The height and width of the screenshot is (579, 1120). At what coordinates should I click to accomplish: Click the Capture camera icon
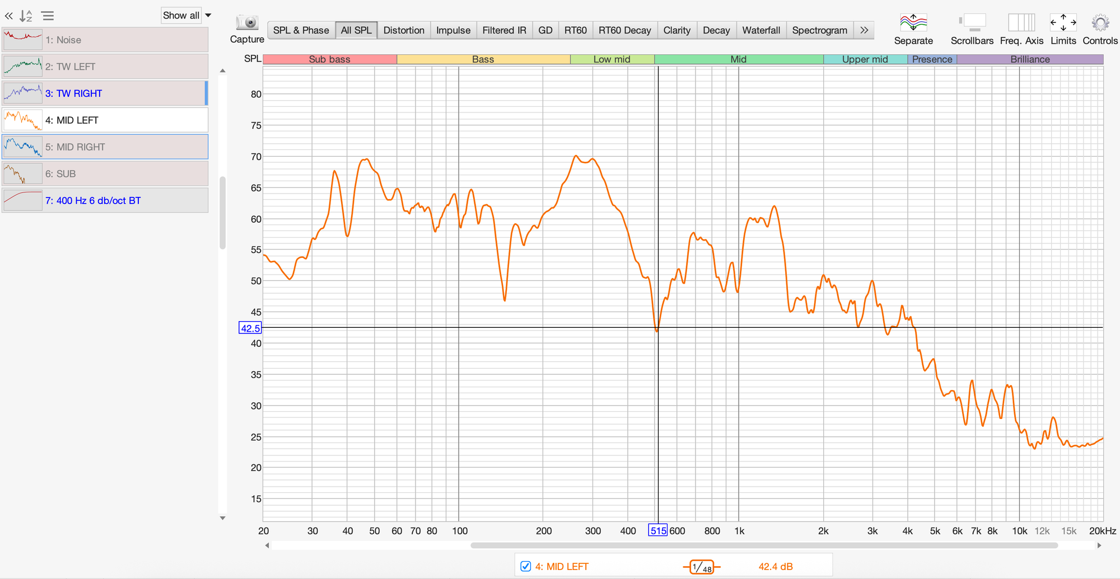click(247, 23)
